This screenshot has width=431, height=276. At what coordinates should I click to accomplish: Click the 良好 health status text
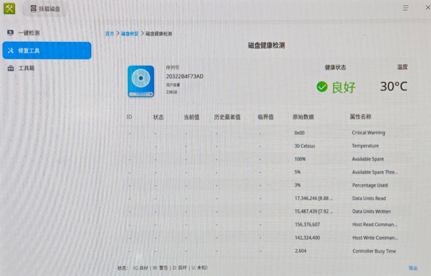click(x=343, y=87)
